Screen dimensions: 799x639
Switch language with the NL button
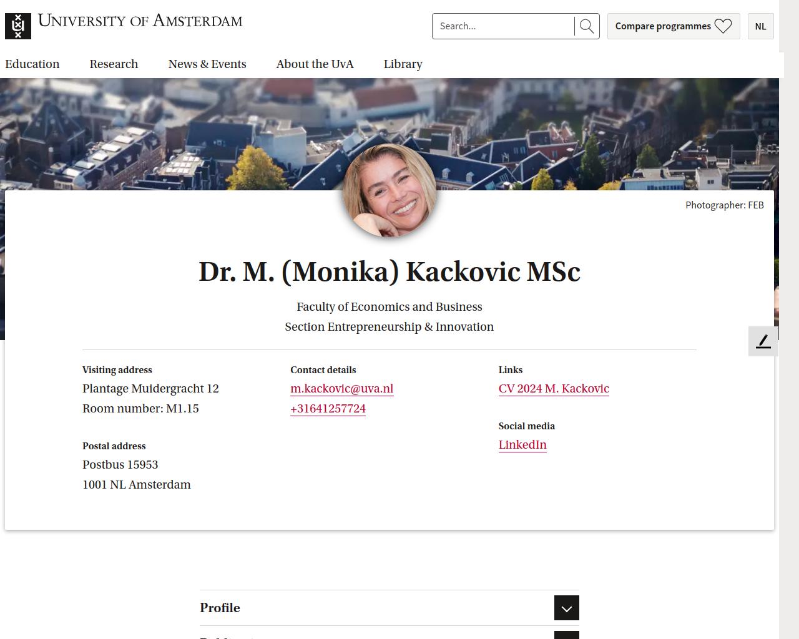coord(760,26)
